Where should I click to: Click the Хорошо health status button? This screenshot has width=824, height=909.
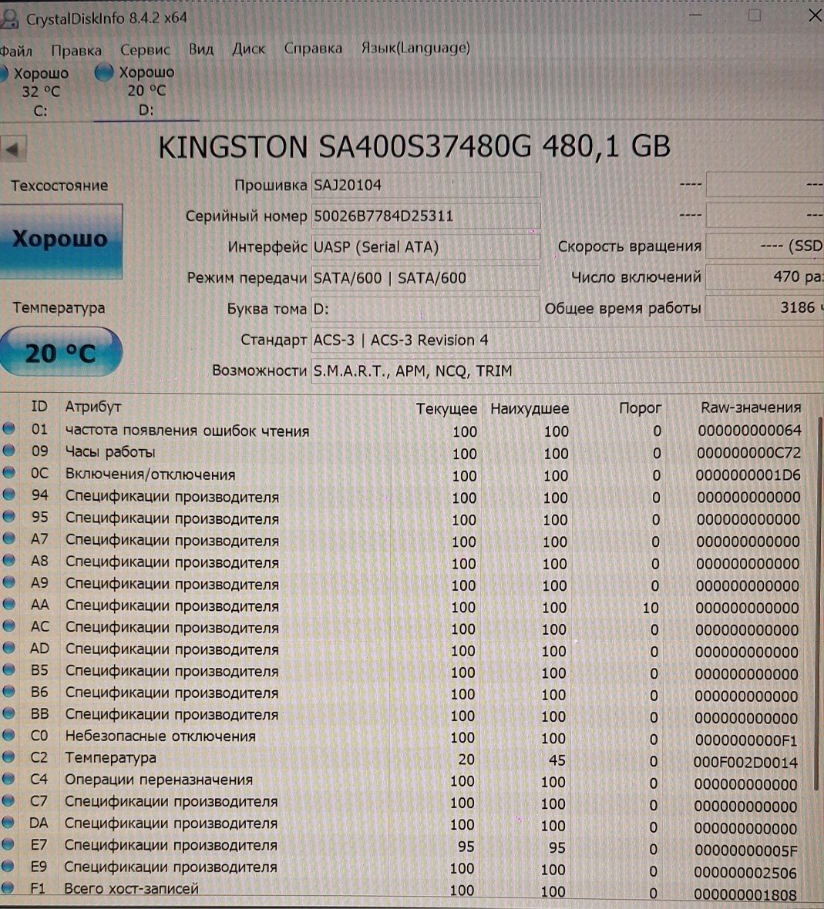pos(60,240)
